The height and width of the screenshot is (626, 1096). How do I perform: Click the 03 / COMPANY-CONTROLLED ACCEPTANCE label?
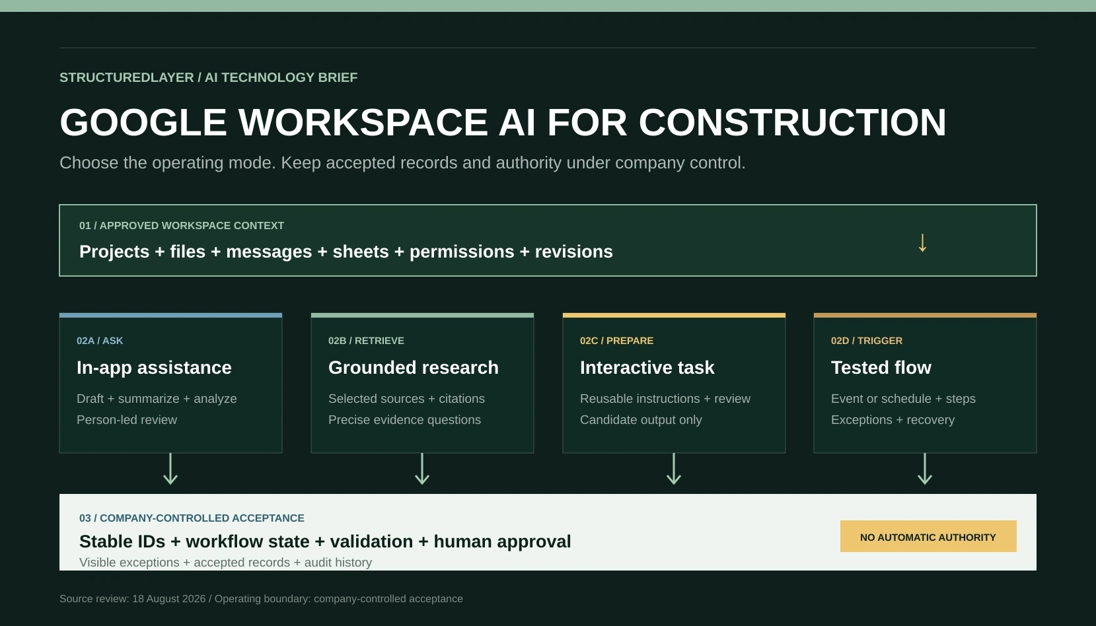pos(192,518)
